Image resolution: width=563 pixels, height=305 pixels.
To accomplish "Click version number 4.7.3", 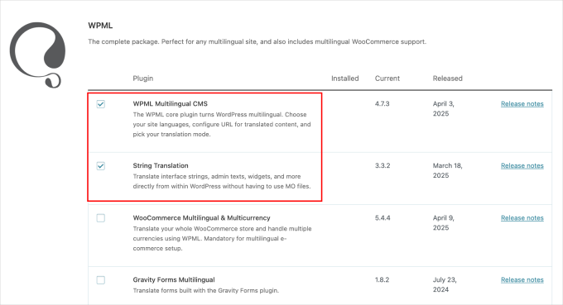I will tap(382, 103).
